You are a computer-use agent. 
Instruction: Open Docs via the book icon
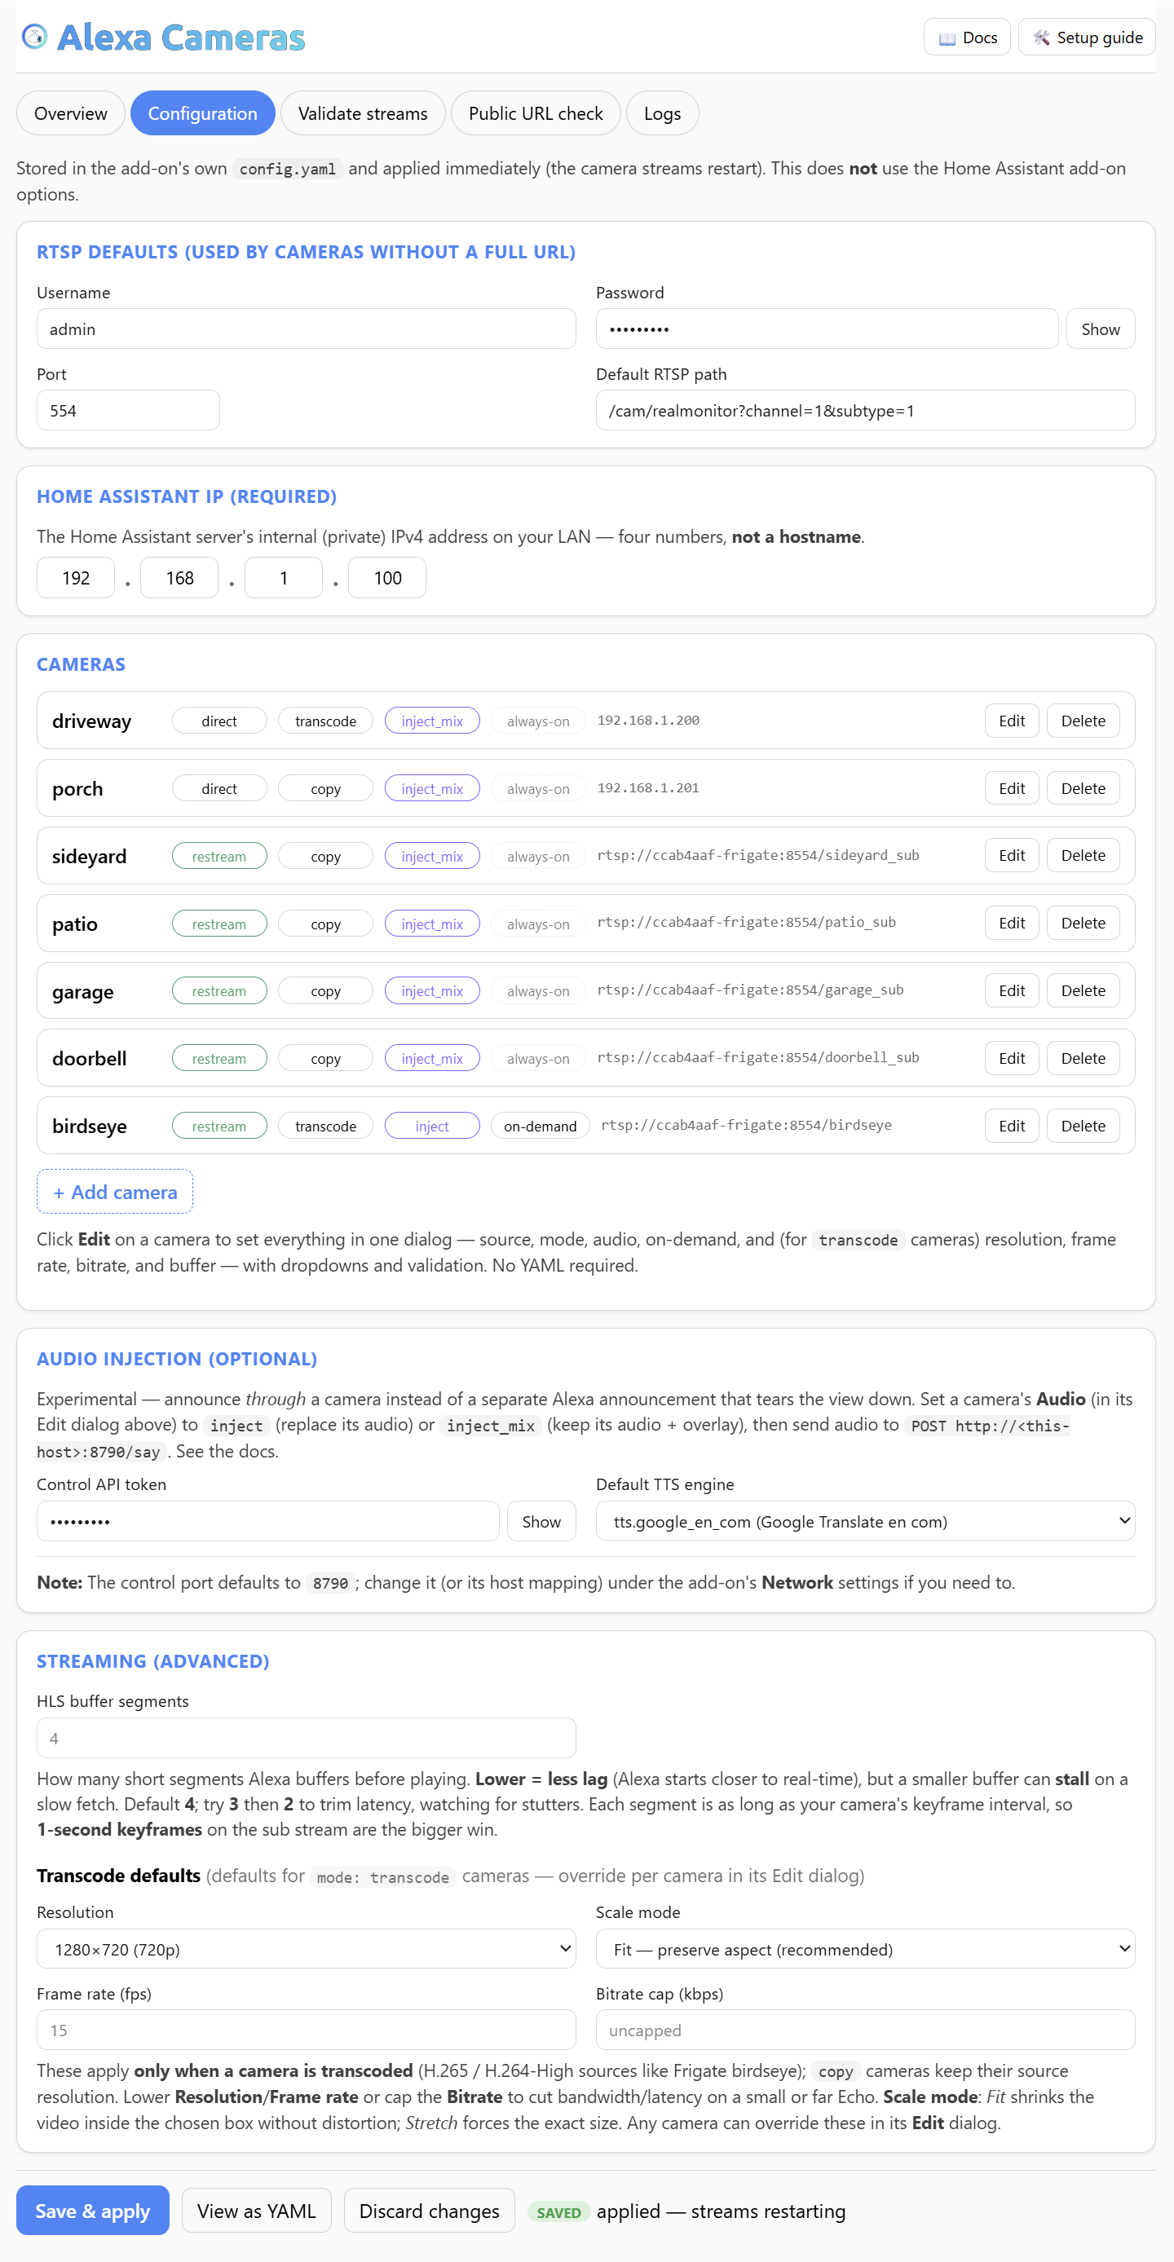[947, 37]
